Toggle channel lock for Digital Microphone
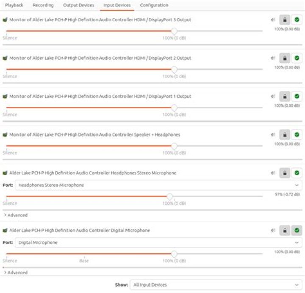This screenshot has height=293, width=305. tap(285, 231)
